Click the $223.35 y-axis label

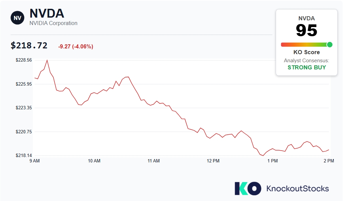[23, 108]
